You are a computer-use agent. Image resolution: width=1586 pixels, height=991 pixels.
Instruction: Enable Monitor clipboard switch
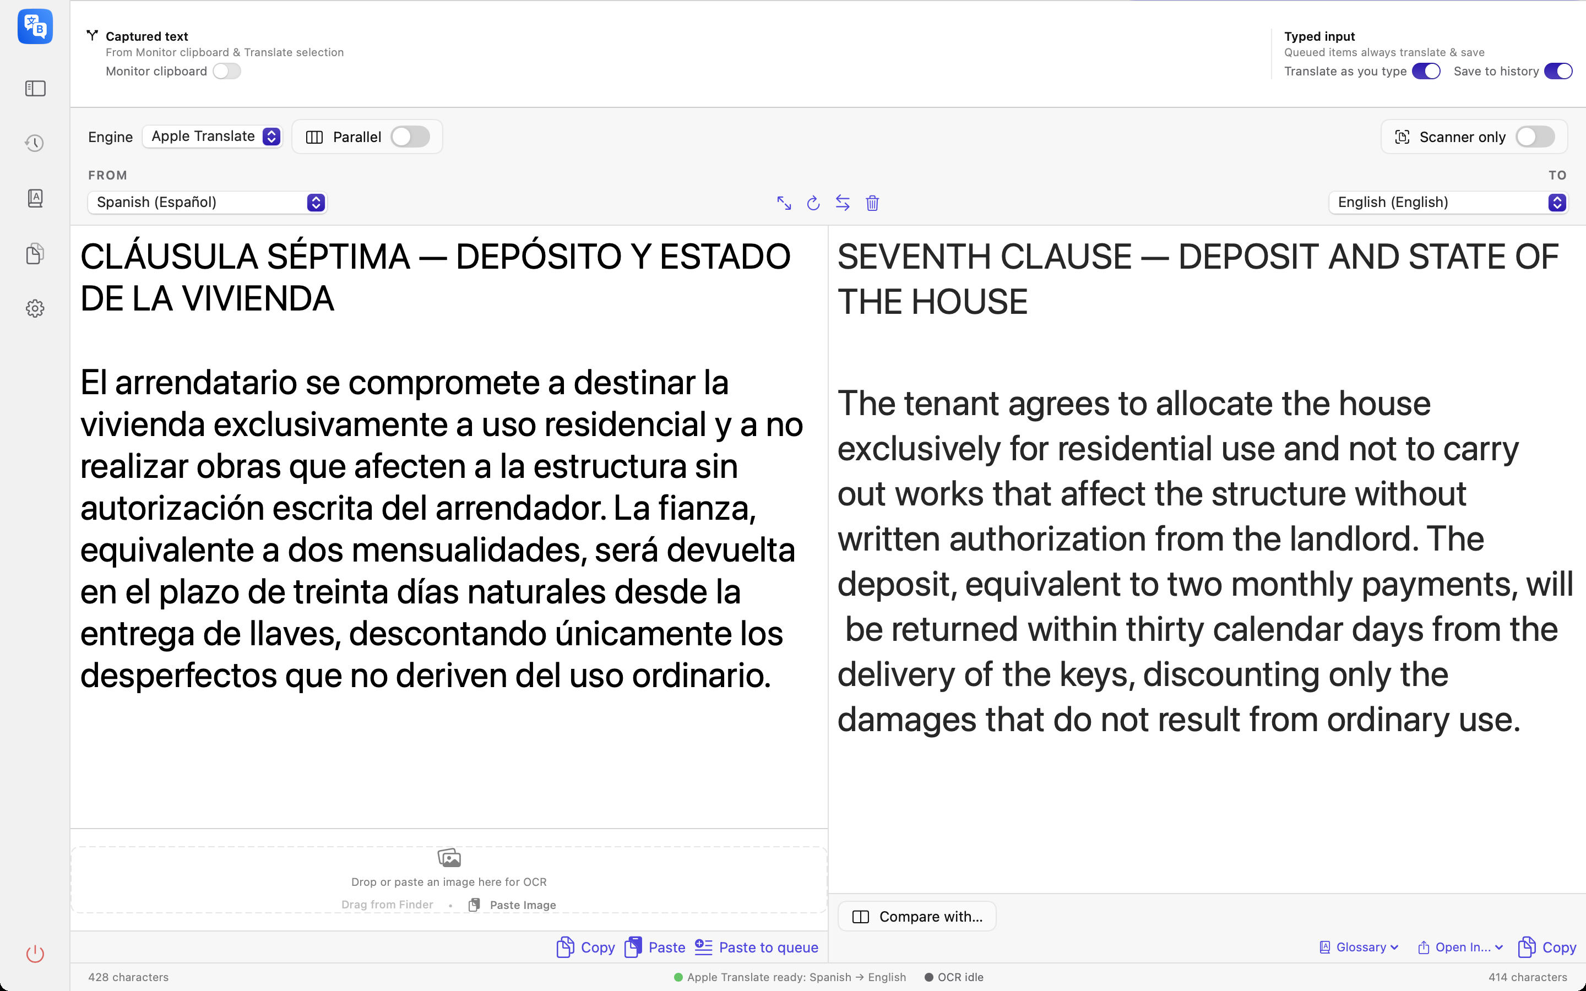227,72
